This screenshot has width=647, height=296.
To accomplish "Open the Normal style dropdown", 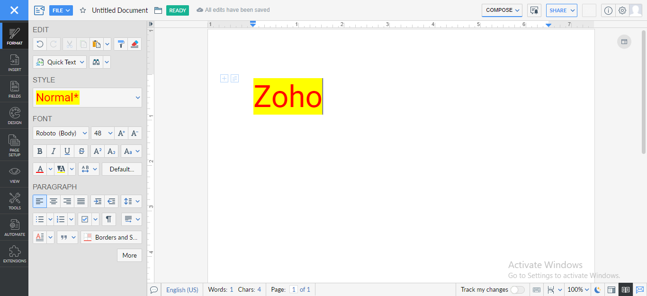I will pyautogui.click(x=87, y=97).
